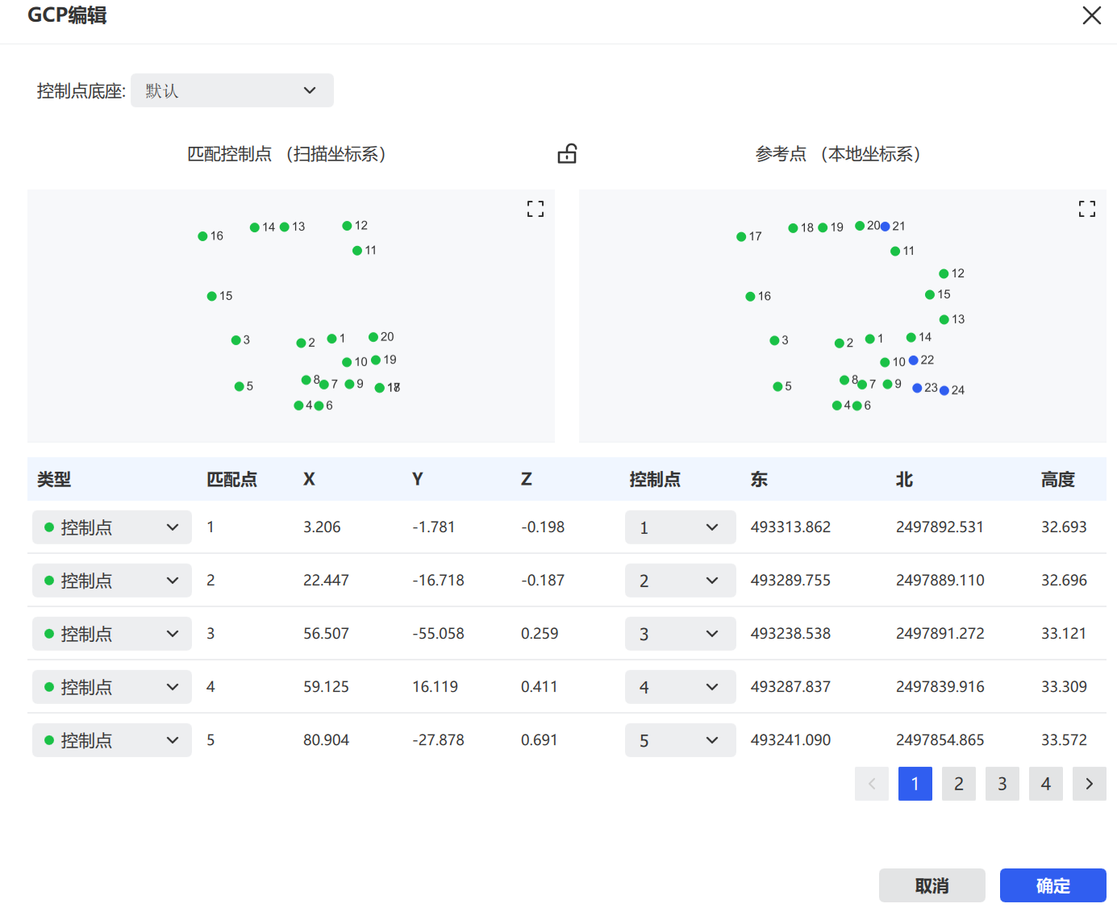Expand scan coordinate panel to fullscreen
This screenshot has height=912, width=1117.
pyautogui.click(x=536, y=210)
